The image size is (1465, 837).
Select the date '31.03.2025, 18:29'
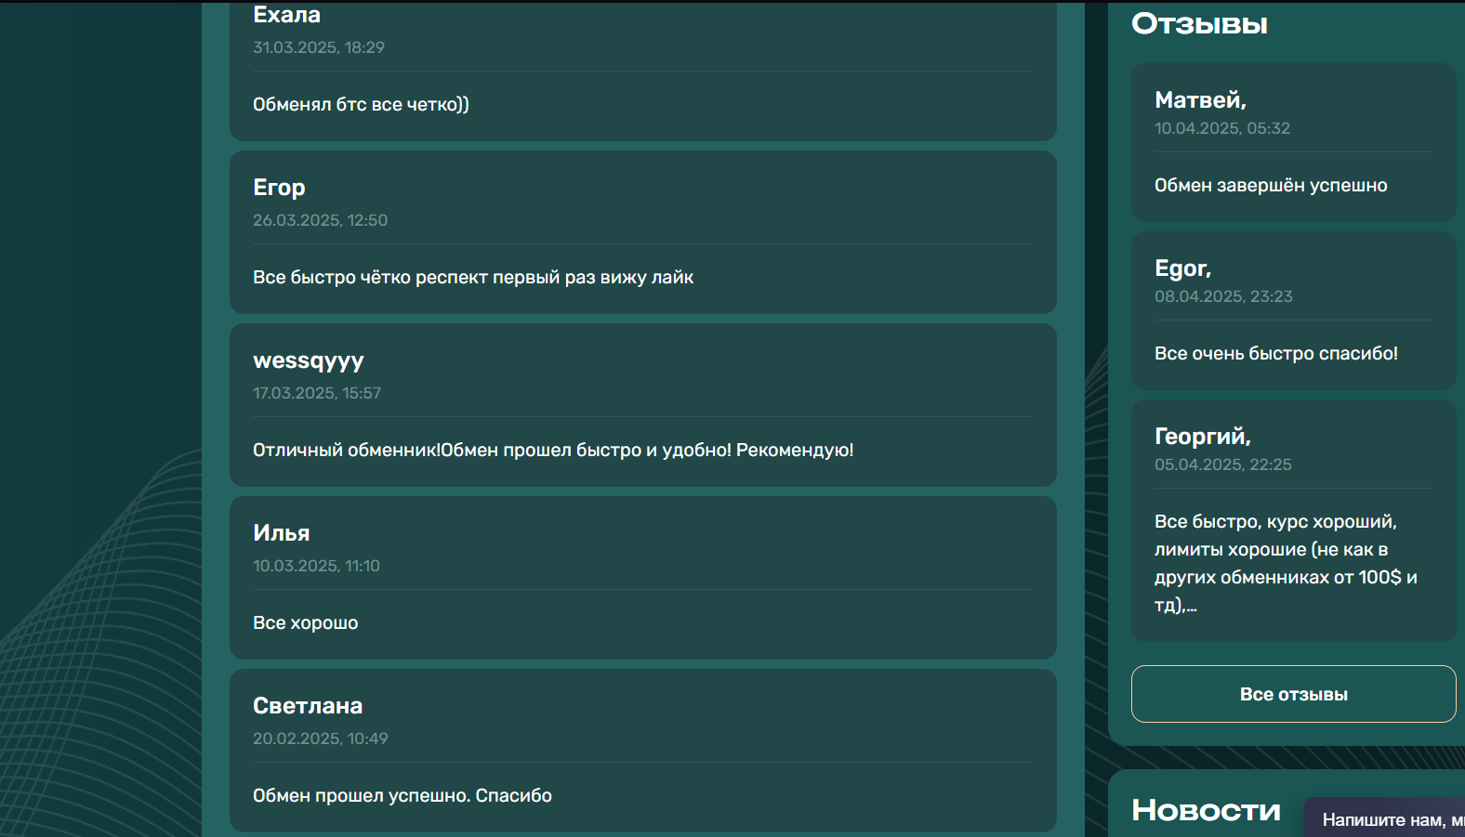point(319,47)
